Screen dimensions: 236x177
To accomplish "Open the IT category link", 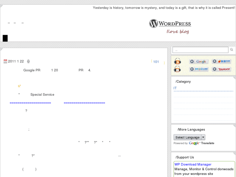I will (175, 88).
